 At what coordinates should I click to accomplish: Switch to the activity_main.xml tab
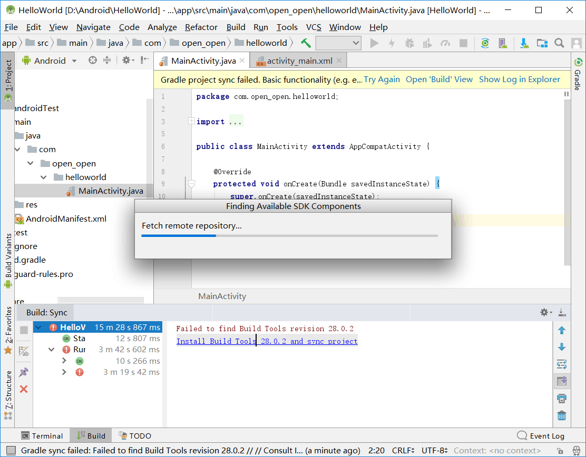299,61
